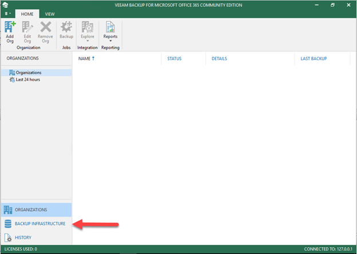This screenshot has height=254, width=357.
Task: Click the Edit Org ribbon icon
Action: [27, 27]
